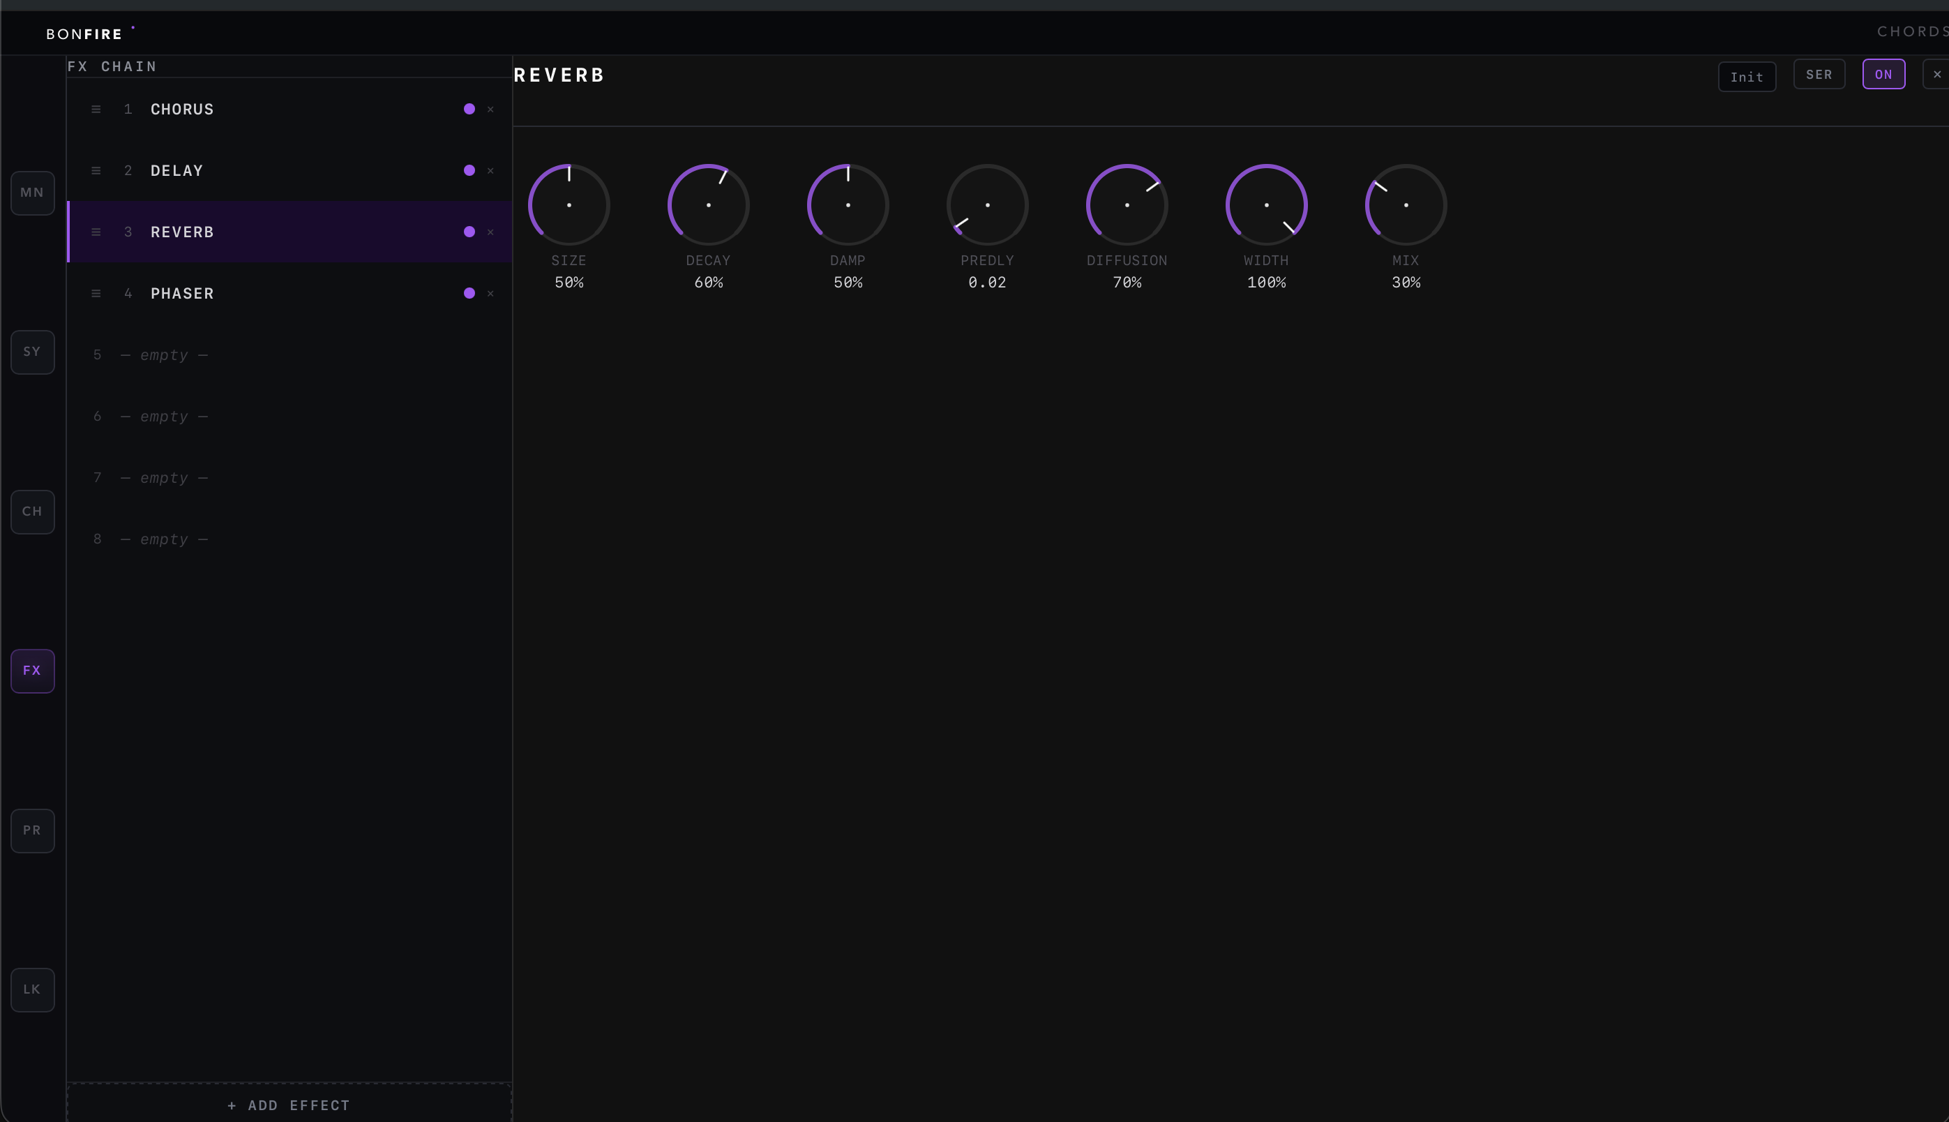Bypass the Phaser effect purple dot

[x=469, y=294]
